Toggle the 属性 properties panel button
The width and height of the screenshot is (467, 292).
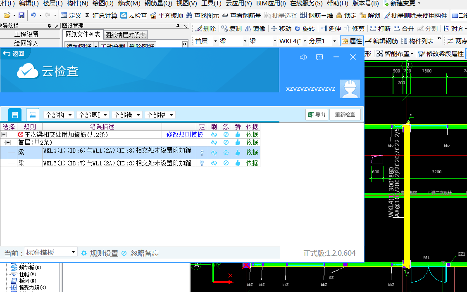point(352,41)
